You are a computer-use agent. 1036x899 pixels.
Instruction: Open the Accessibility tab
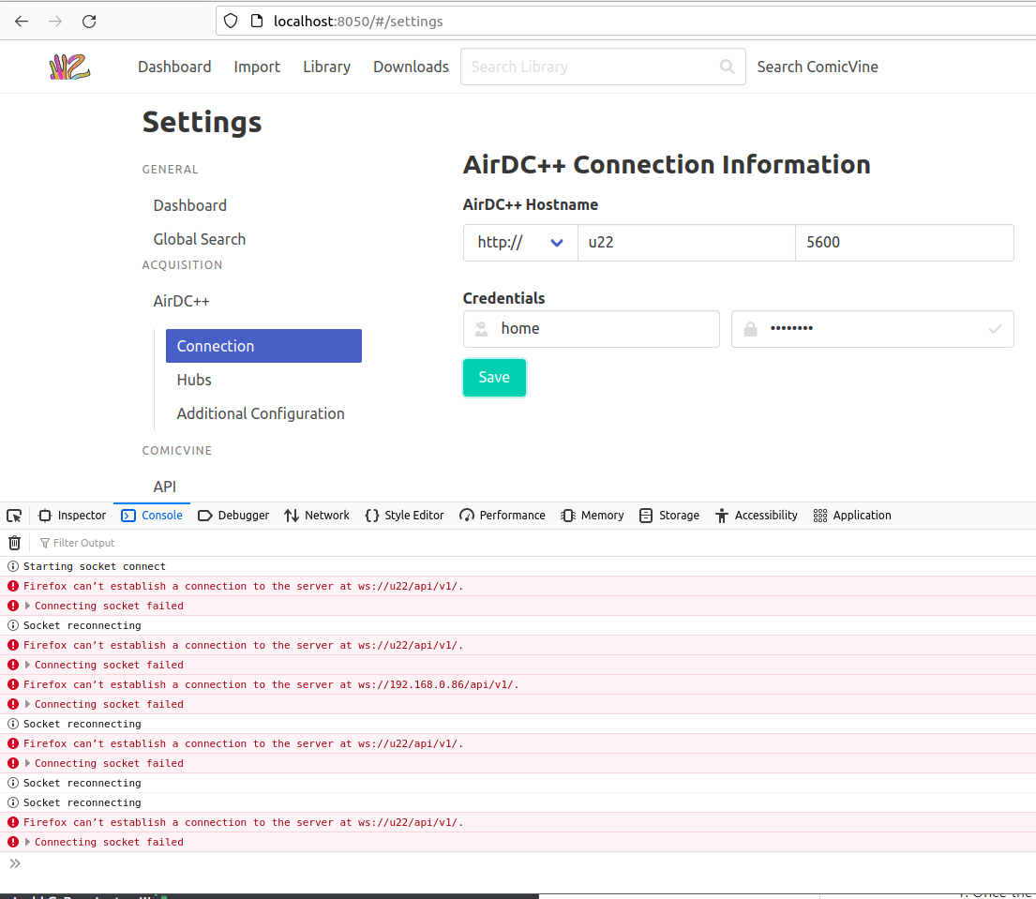coord(756,516)
